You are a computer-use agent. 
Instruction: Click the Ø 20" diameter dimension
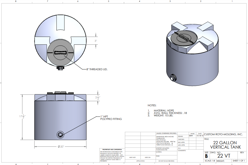pos(61,147)
